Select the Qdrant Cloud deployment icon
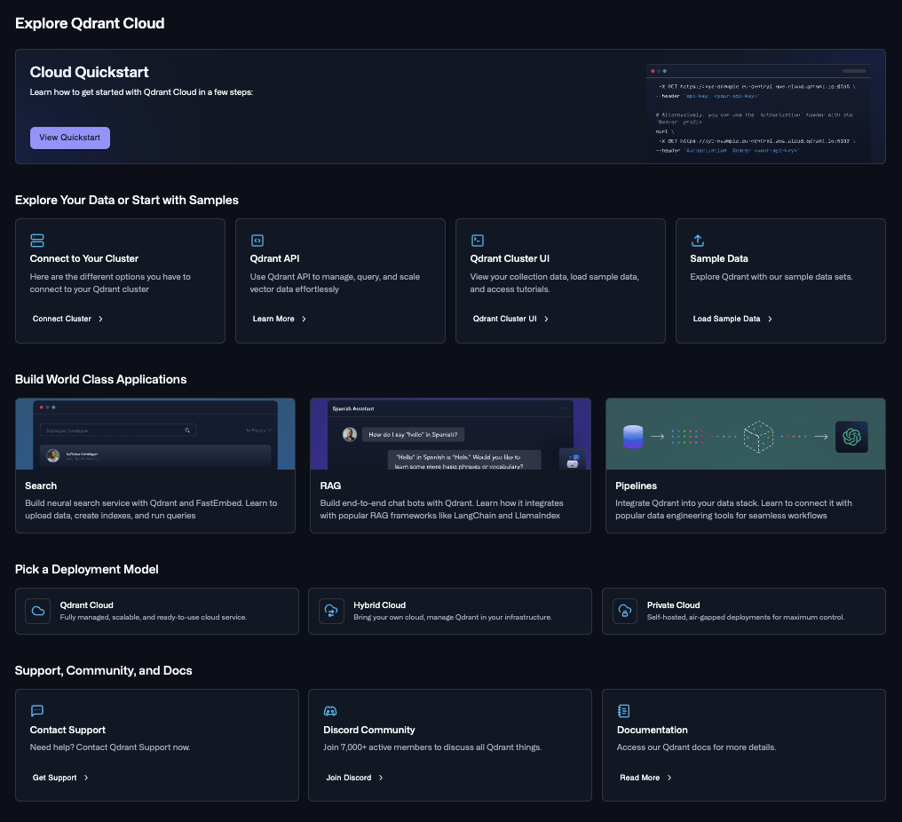Screen dimensions: 902x822 (37, 611)
